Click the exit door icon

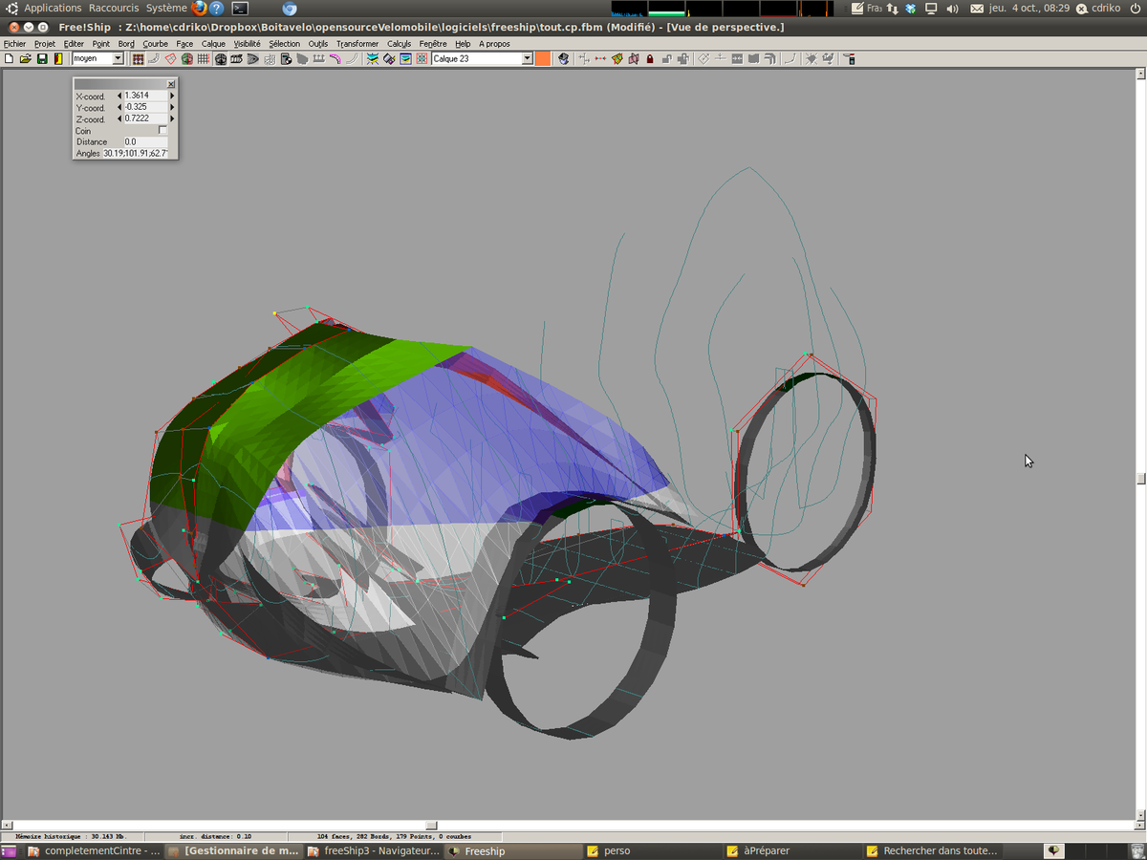[x=58, y=59]
